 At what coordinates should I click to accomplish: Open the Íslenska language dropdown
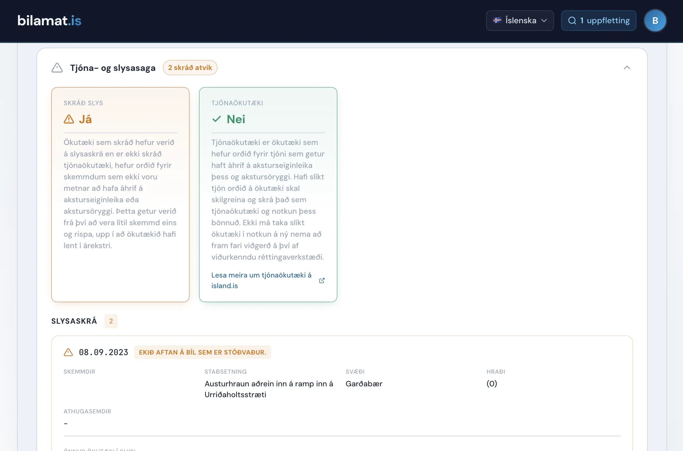pyautogui.click(x=520, y=21)
